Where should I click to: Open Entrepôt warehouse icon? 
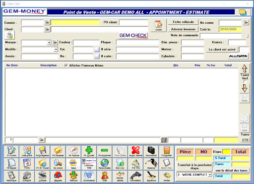click(x=27, y=177)
